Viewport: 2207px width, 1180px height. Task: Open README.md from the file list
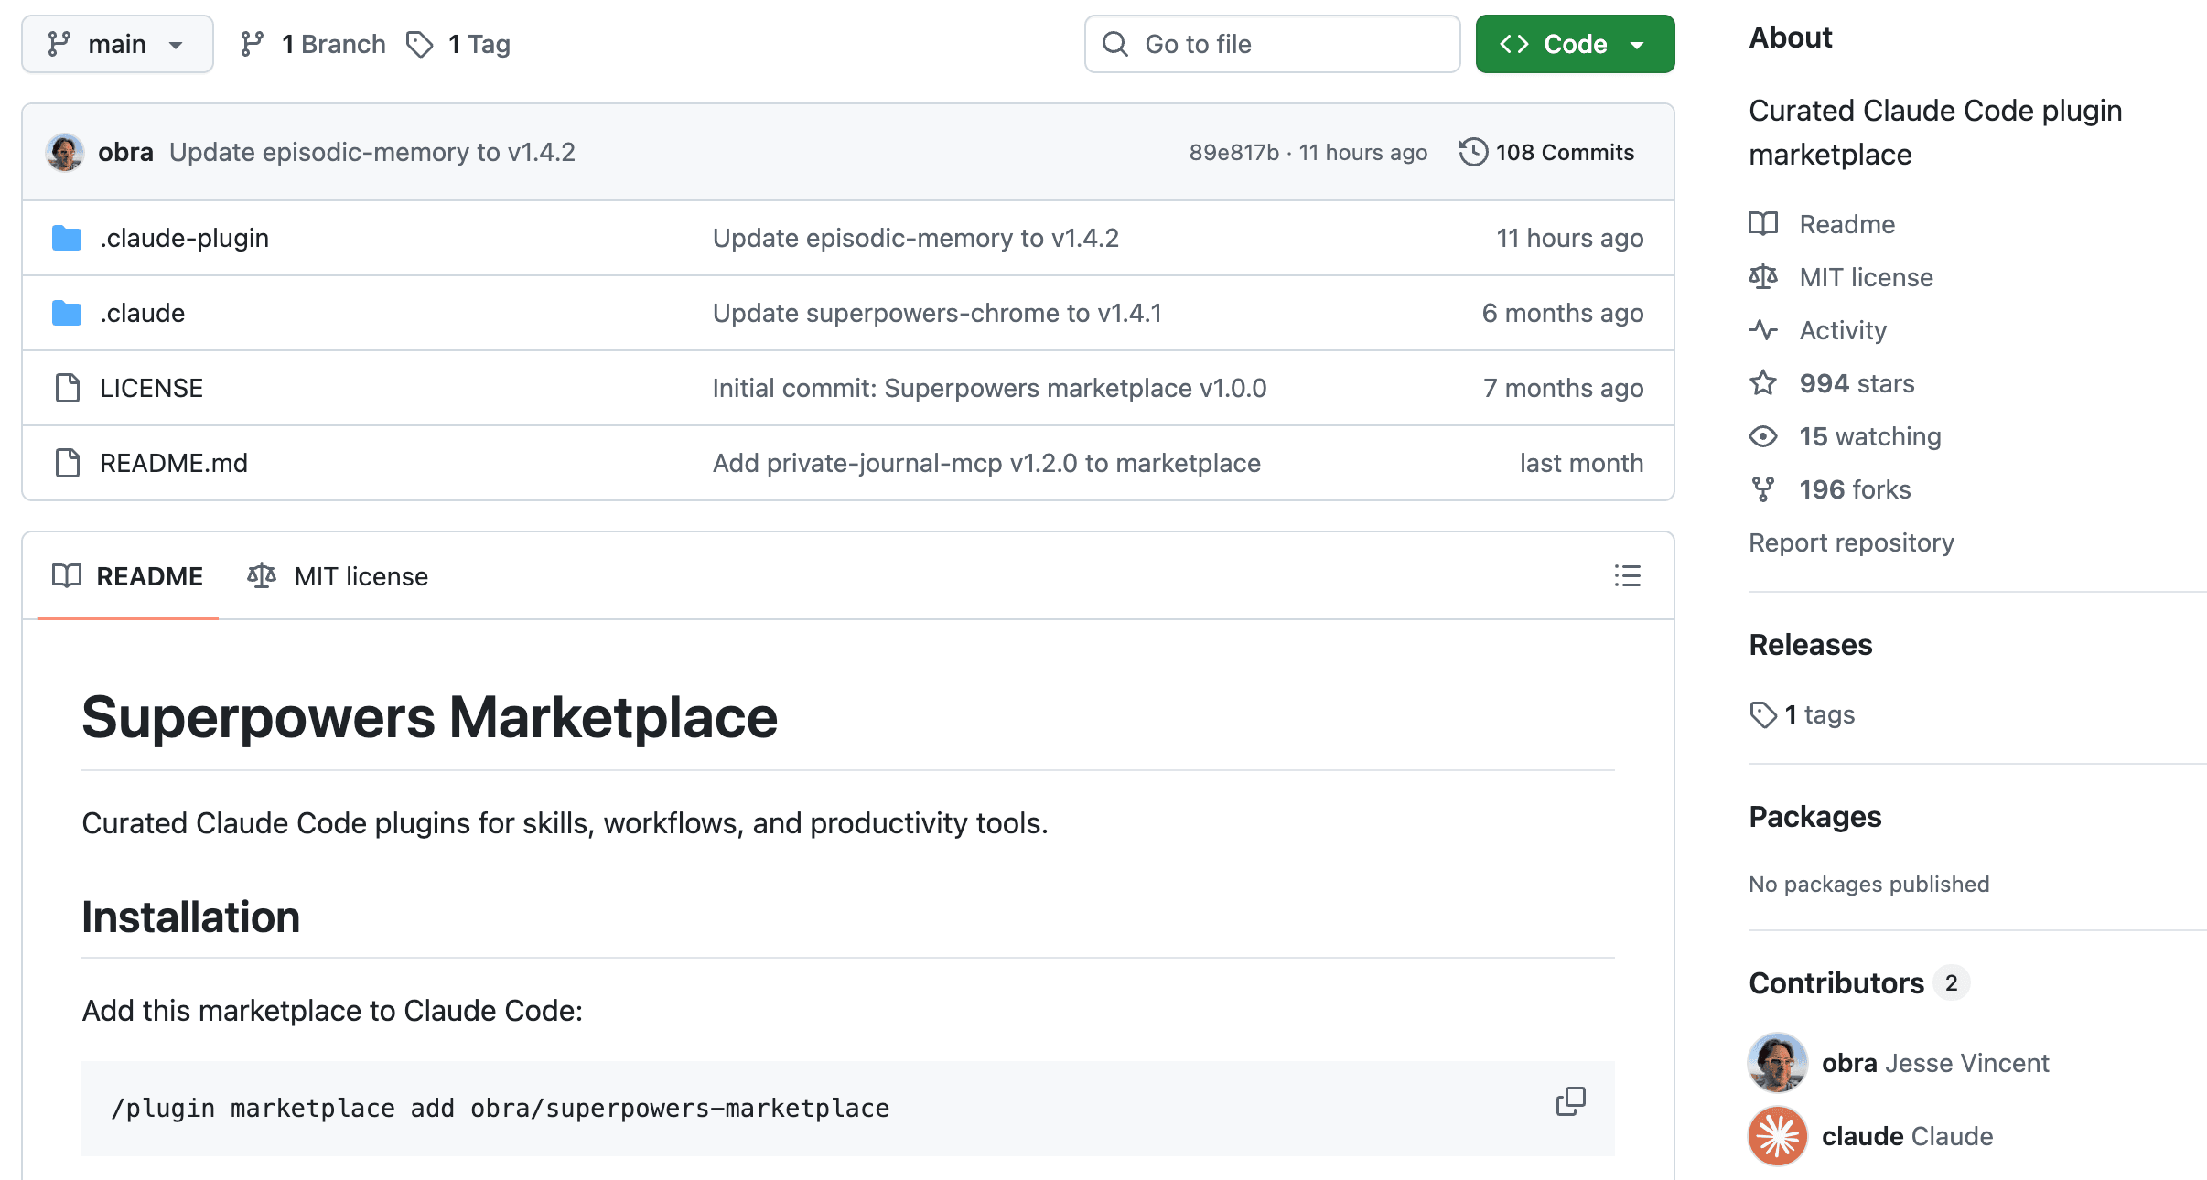click(174, 463)
